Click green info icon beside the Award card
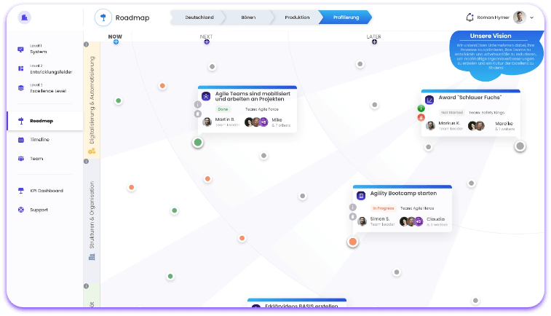551x316 pixels. point(421,108)
